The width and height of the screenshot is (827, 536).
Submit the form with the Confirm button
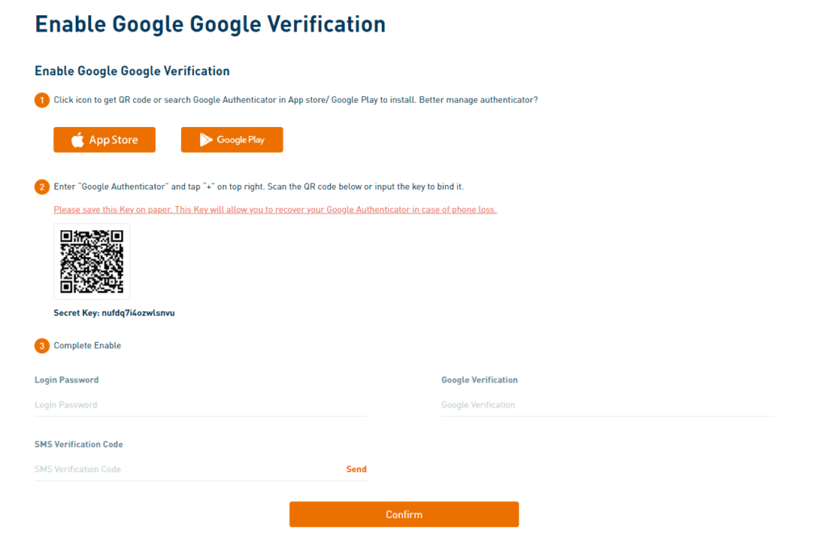(x=404, y=514)
